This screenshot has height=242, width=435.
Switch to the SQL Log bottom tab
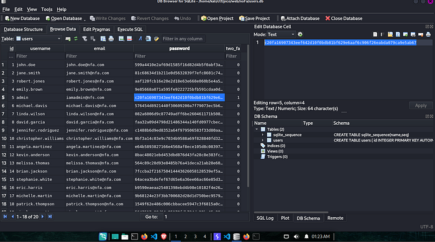click(x=265, y=218)
